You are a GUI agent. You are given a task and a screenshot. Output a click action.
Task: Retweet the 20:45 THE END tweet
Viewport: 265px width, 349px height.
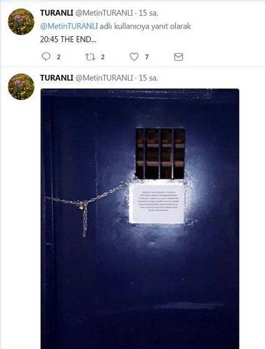coord(90,57)
